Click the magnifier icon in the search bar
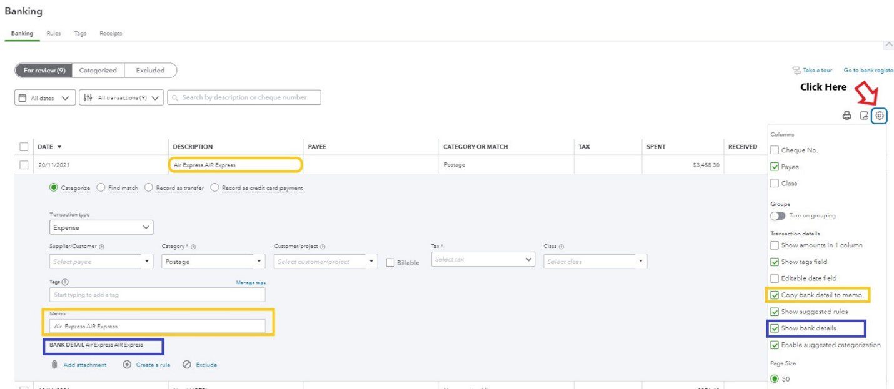 pyautogui.click(x=176, y=97)
